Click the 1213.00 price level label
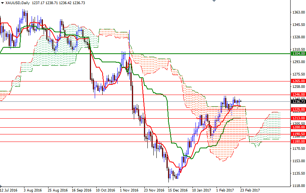Image resolution: width=306 pixels, height=193 pixels. [x=298, y=118]
